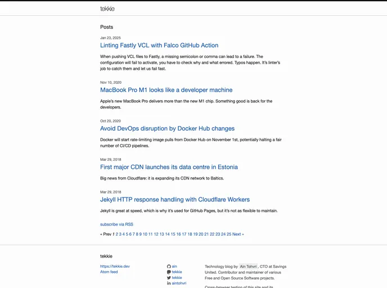Click the tekkie footer heading
387x288 pixels.
pyautogui.click(x=106, y=256)
